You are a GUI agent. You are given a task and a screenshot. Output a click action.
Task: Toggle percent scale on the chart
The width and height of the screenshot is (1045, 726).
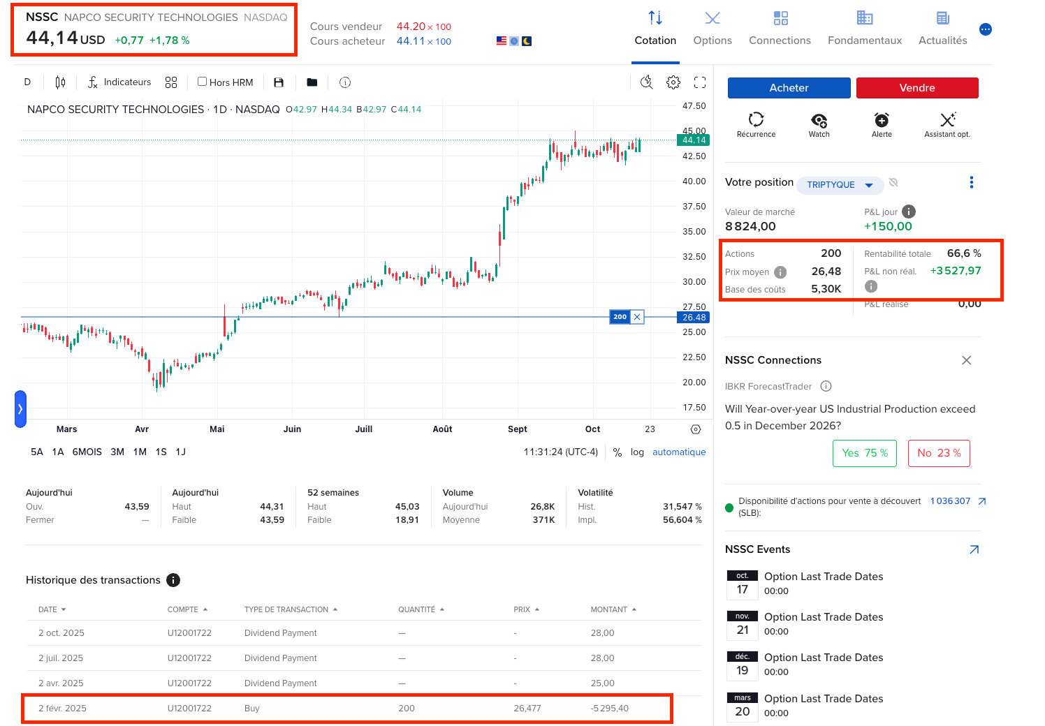click(x=617, y=452)
